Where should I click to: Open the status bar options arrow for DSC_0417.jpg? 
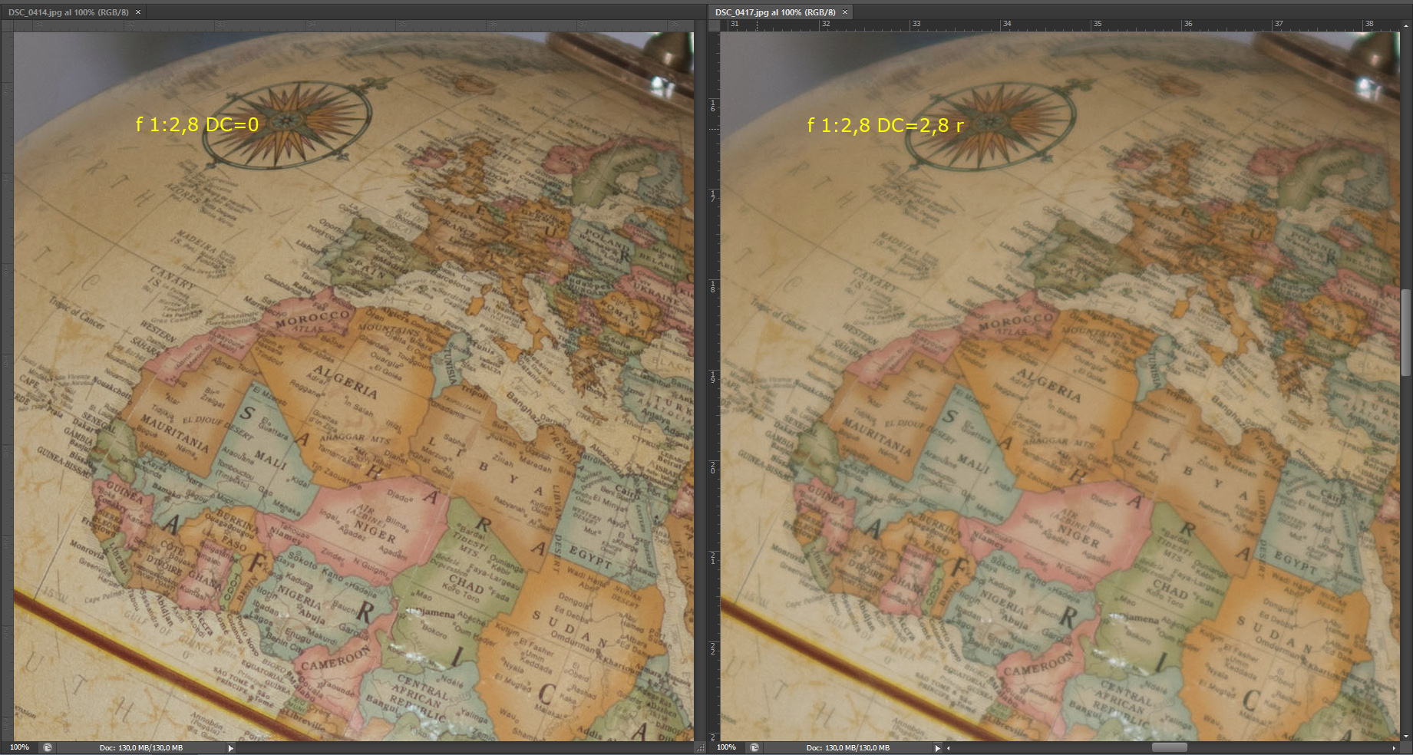(937, 748)
